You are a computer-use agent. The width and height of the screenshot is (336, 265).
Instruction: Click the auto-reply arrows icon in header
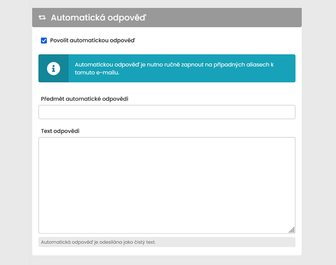coord(42,18)
